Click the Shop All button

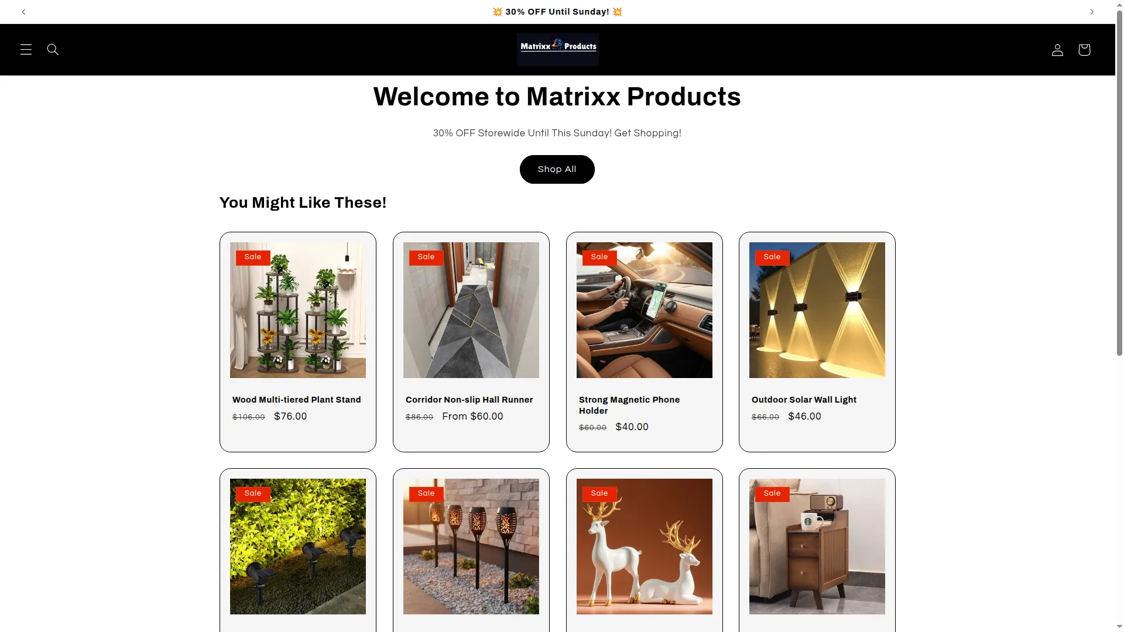[x=557, y=169]
